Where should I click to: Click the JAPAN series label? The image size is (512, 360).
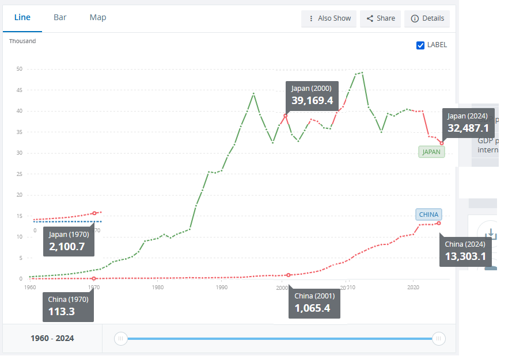point(431,152)
